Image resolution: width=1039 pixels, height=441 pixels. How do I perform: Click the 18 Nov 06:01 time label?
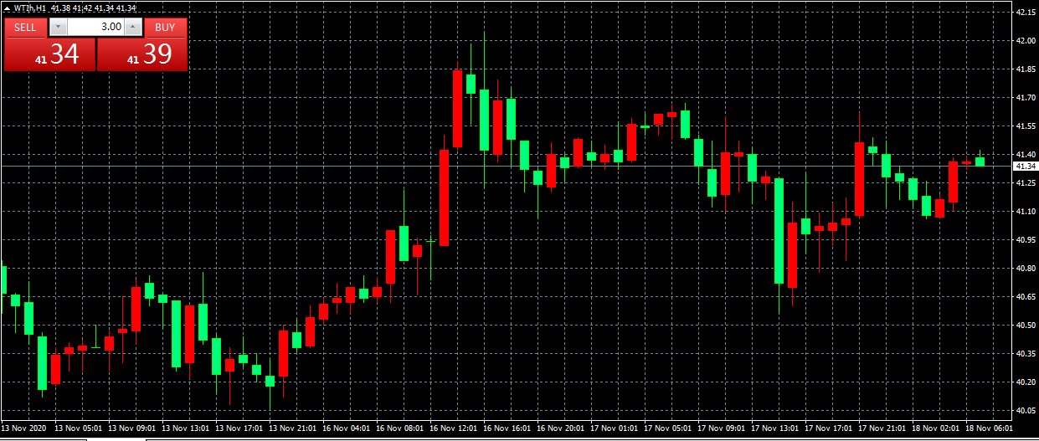click(x=990, y=428)
